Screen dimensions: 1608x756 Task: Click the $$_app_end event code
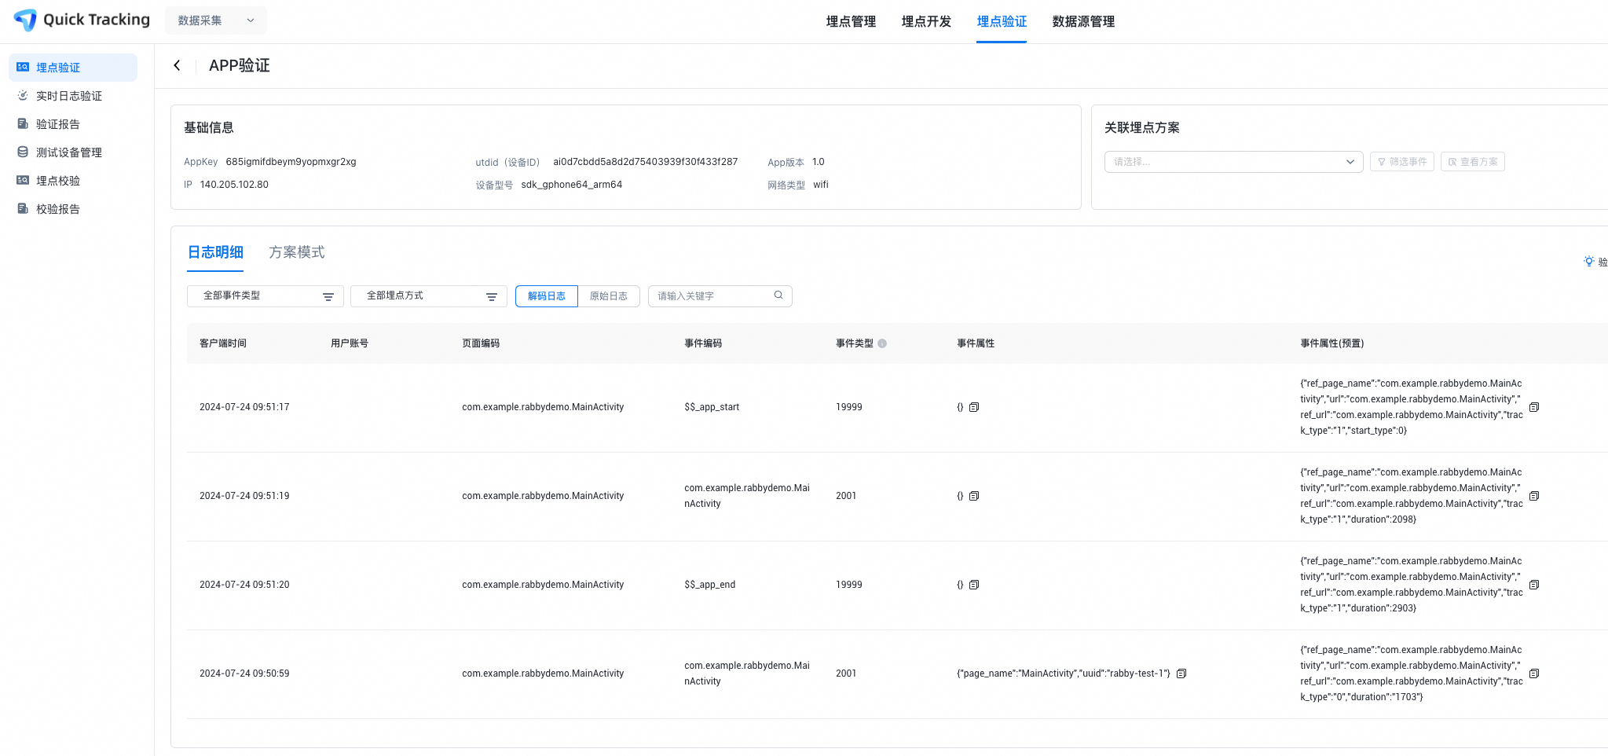710,585
